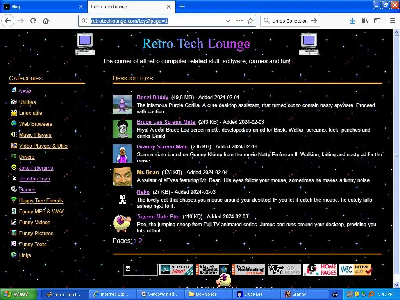Click the smiley icon beside Joke Programs

pyautogui.click(x=14, y=167)
